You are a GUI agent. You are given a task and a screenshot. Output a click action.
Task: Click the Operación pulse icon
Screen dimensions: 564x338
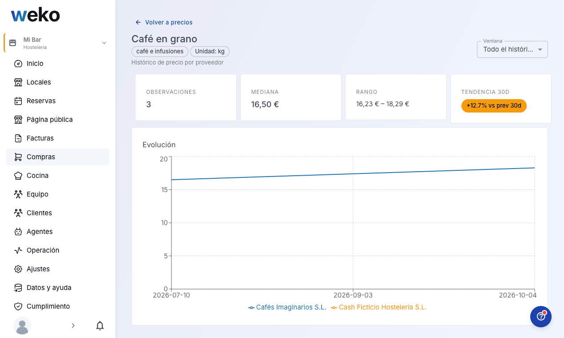pyautogui.click(x=18, y=250)
